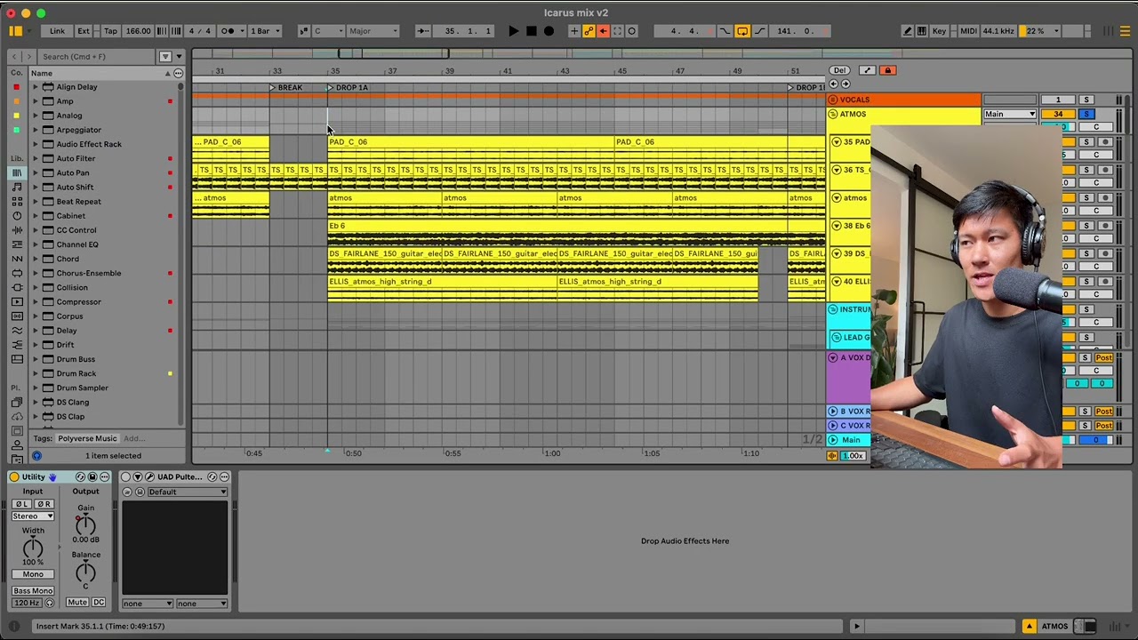Open the MIDI map mode
1138x640 pixels.
[x=968, y=31]
